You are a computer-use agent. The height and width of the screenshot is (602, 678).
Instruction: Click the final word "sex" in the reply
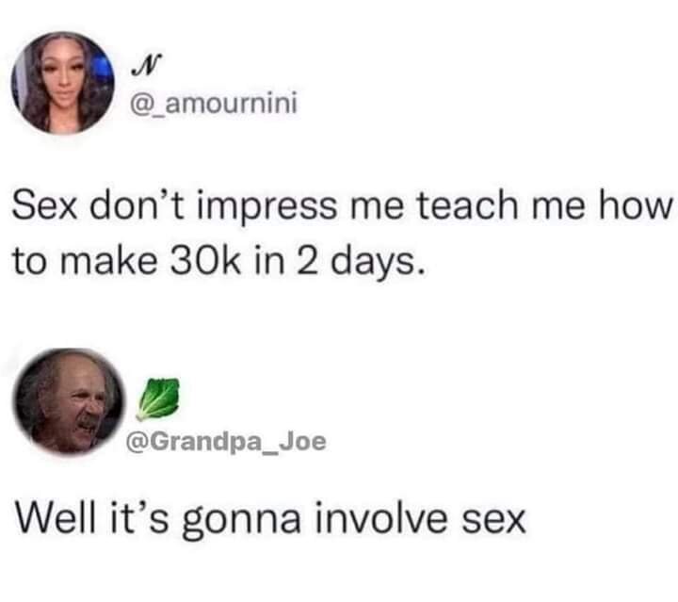pyautogui.click(x=493, y=522)
